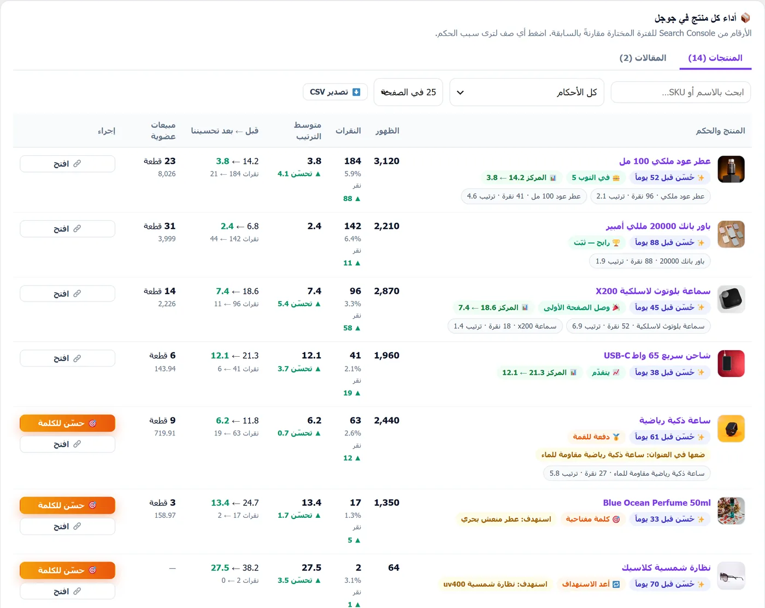765x608 pixels.
Task: Click the CSV export download icon
Action: pyautogui.click(x=356, y=92)
